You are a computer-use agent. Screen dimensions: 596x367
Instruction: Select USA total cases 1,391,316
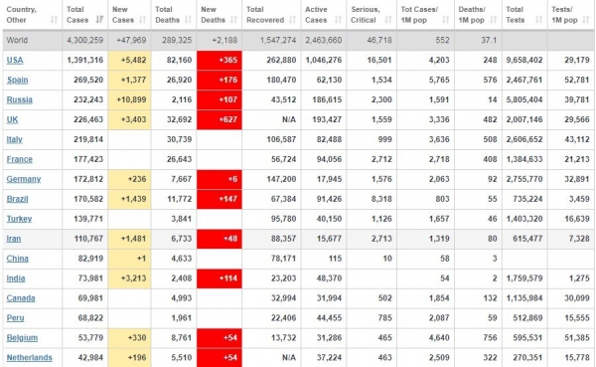click(x=85, y=60)
